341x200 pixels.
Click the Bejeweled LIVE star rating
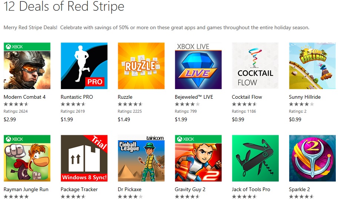click(x=187, y=104)
